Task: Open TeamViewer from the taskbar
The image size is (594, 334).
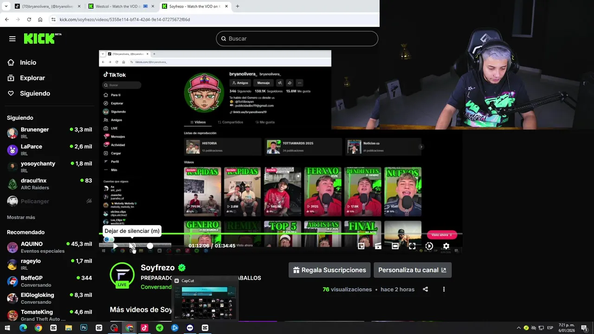Action: [x=190, y=328]
